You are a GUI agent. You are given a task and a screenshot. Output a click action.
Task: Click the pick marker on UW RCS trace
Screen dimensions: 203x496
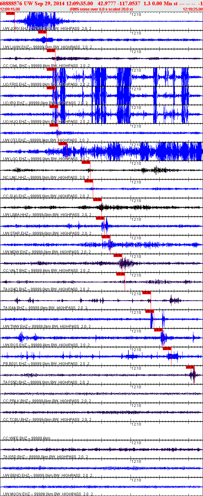(x=158, y=330)
